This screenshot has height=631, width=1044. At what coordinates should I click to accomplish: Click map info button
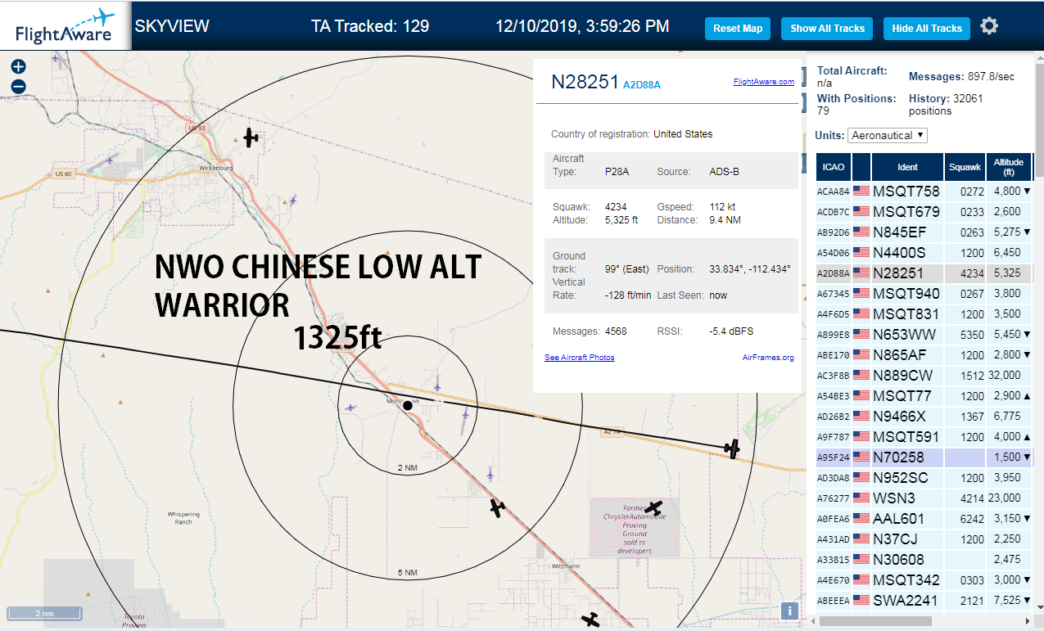(x=789, y=610)
